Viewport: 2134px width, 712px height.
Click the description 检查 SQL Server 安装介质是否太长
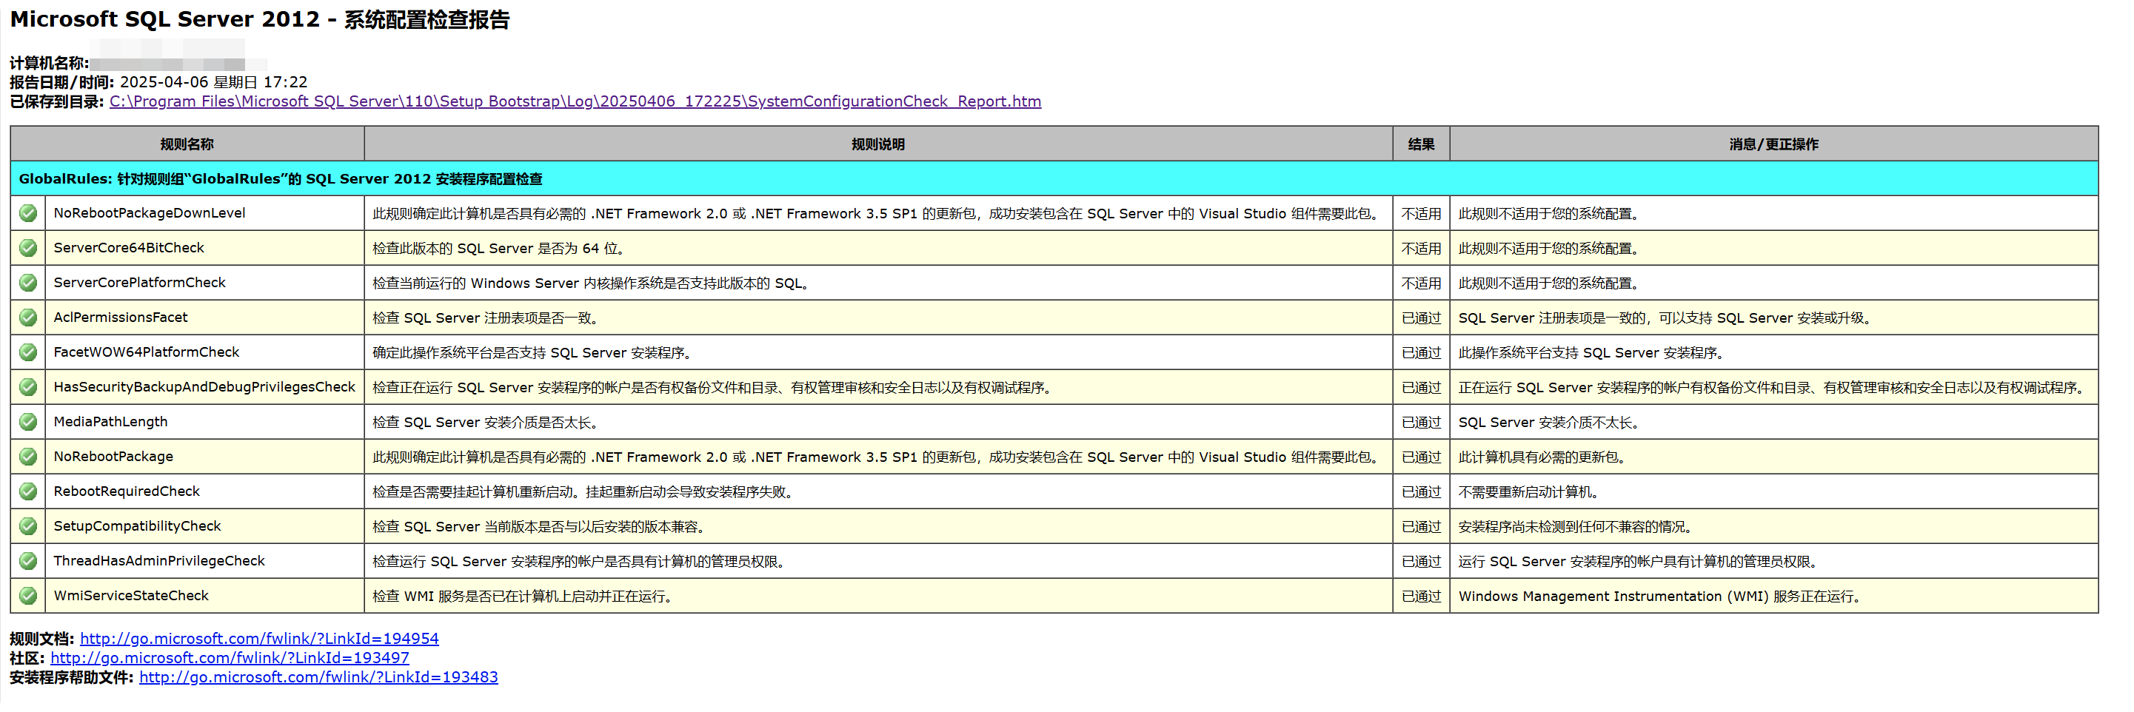[x=486, y=422]
